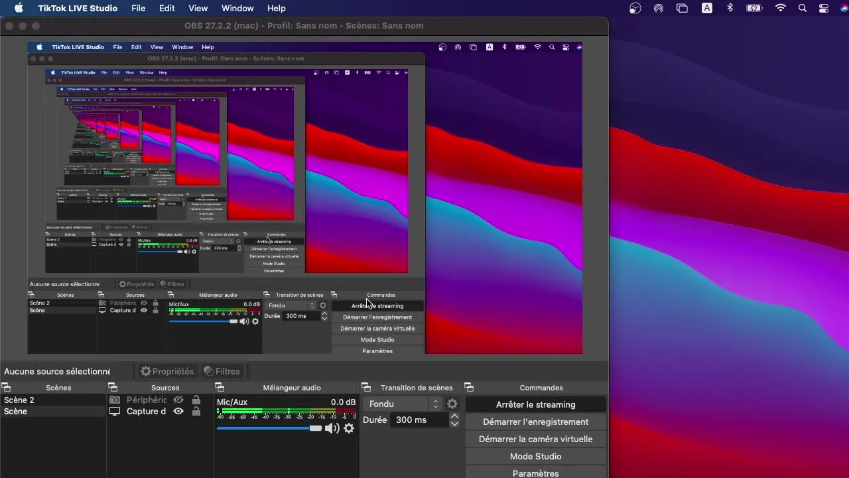Click the monitor icon of Capture d source

(115, 412)
